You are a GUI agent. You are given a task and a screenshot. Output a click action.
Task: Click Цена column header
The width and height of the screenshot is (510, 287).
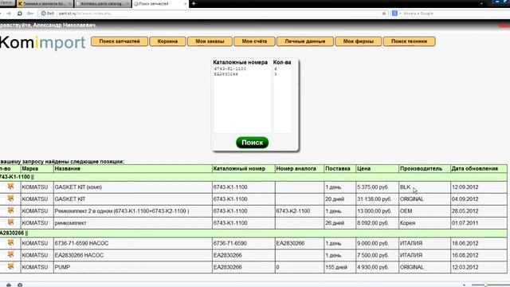click(377, 168)
